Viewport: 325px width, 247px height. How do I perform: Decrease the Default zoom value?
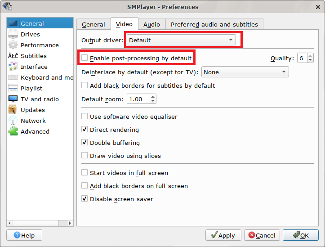153,101
